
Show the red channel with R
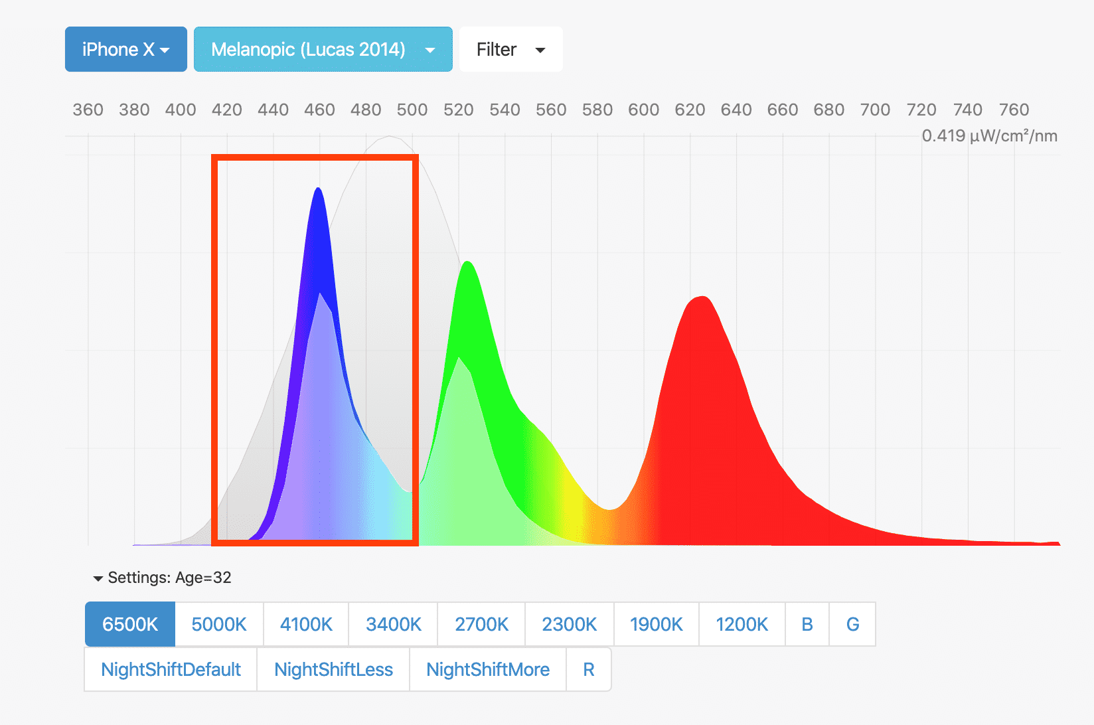point(589,669)
